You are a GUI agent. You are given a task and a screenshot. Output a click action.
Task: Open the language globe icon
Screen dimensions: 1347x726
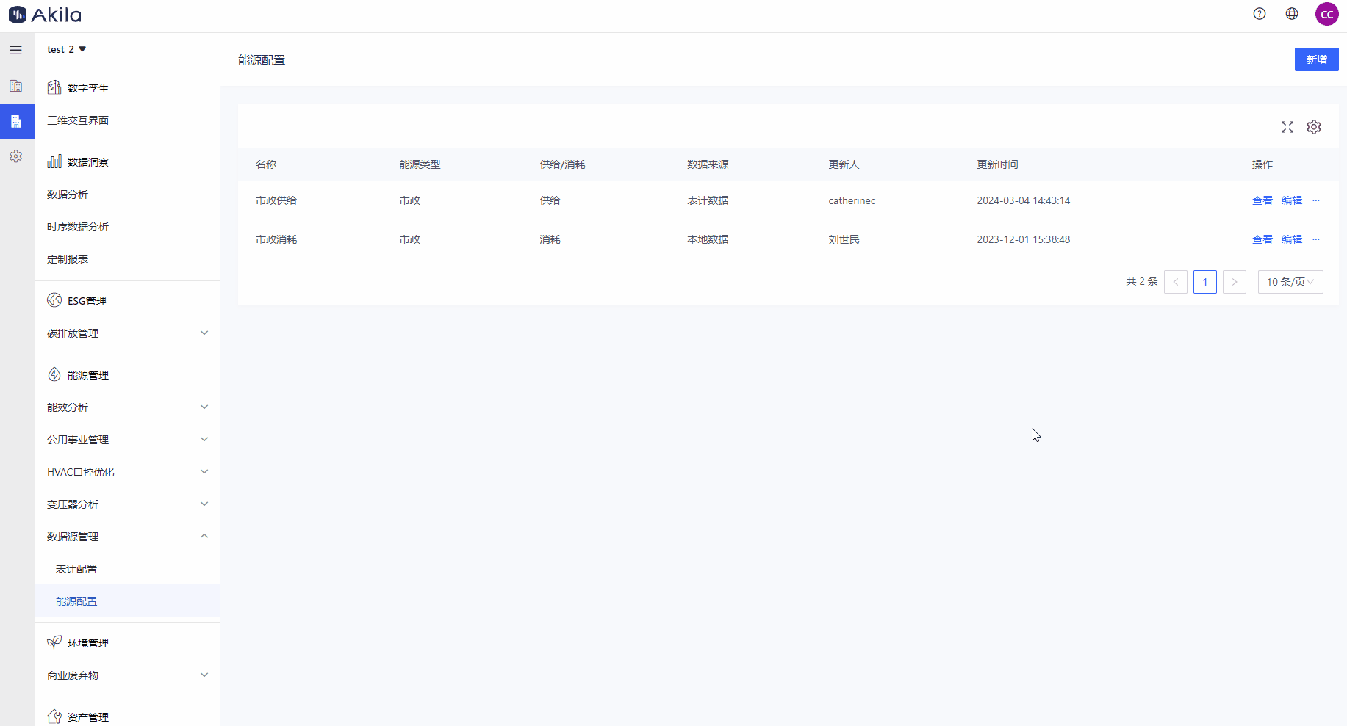point(1292,14)
